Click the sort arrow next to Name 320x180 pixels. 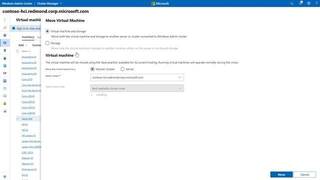pyautogui.click(x=30, y=51)
